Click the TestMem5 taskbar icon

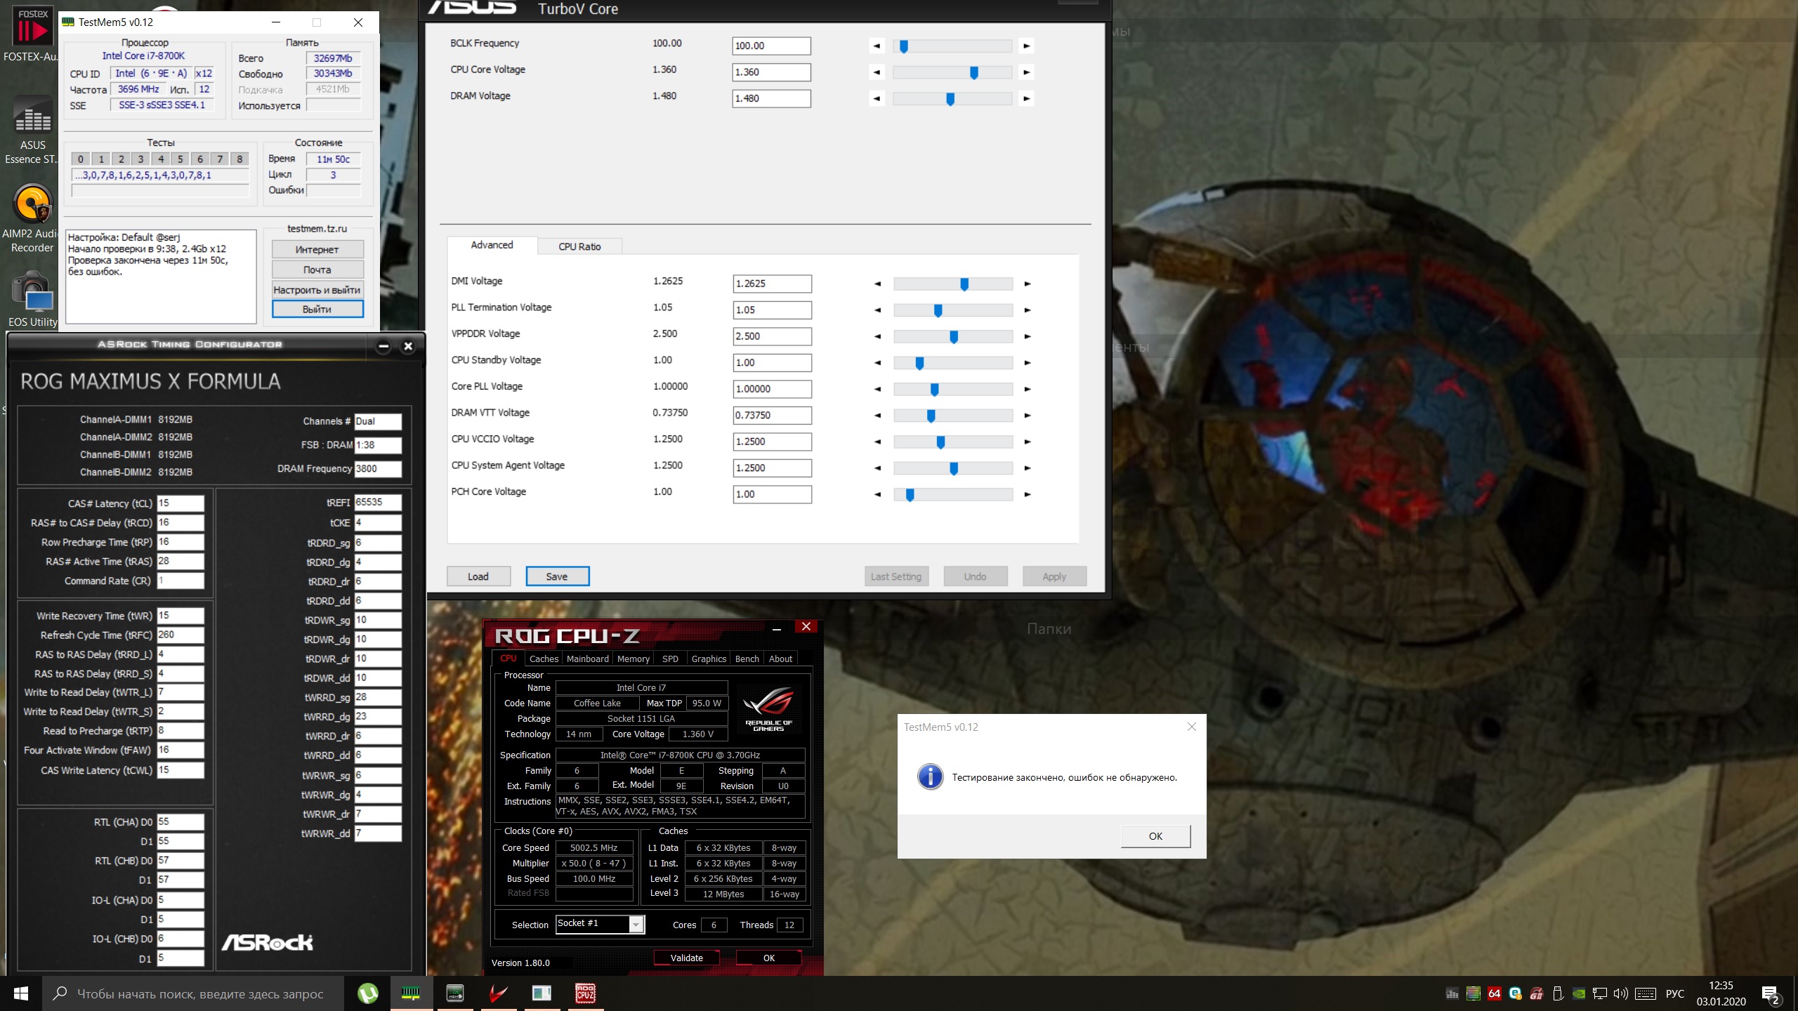point(411,993)
